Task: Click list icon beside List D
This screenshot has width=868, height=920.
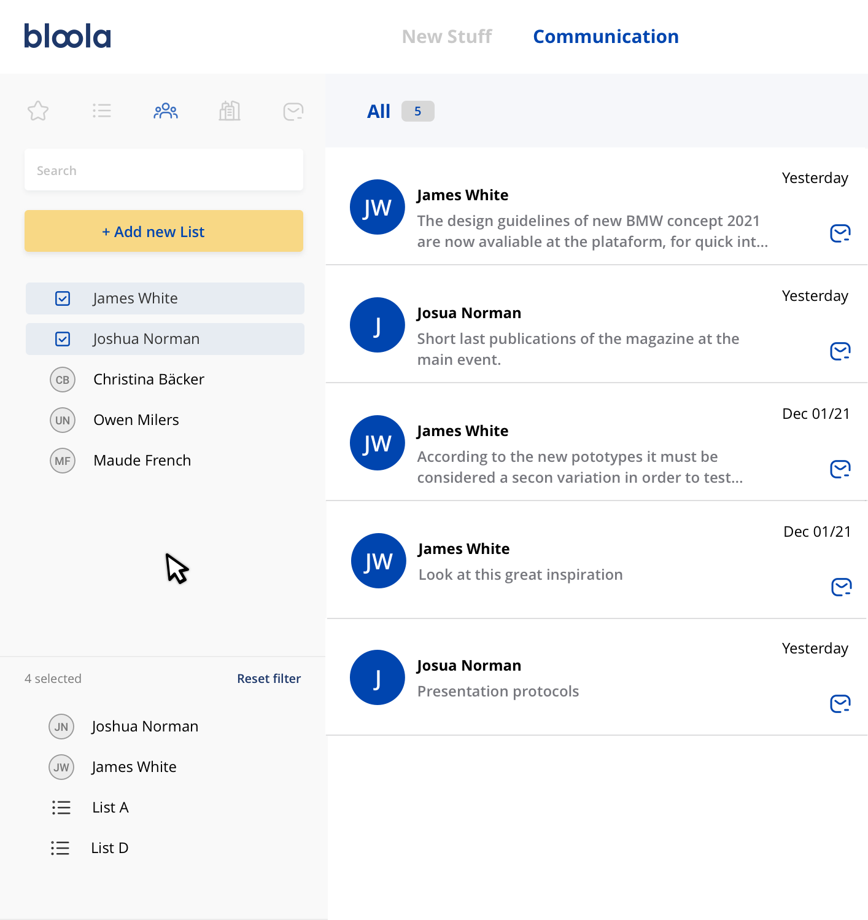Action: coord(60,848)
